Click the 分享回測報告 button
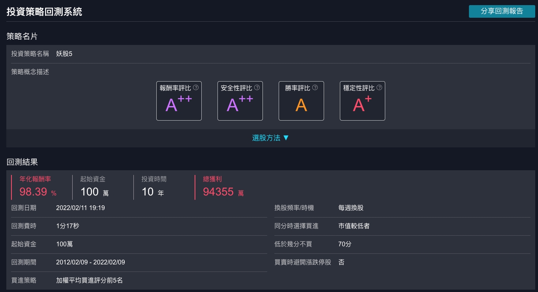This screenshot has width=538, height=292. [x=502, y=11]
